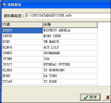Focus the 資料庫路徑 input field
Image resolution: width=111 pixels, height=103 pixels.
(x=68, y=15)
